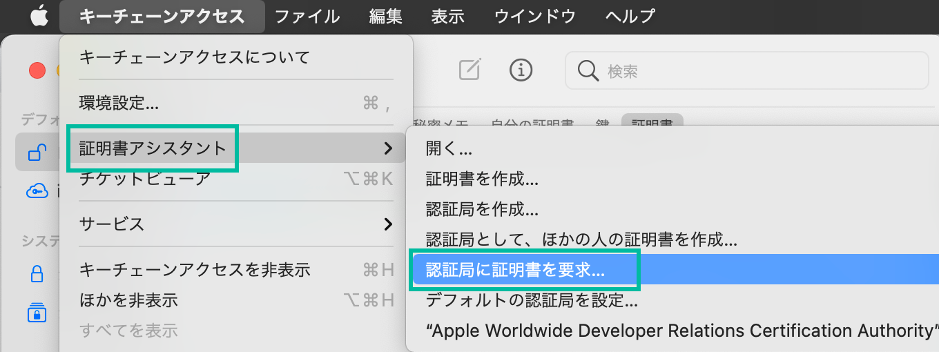Select キーチェーンアクセスについて
Screen dimensions: 939x352
click(x=236, y=57)
